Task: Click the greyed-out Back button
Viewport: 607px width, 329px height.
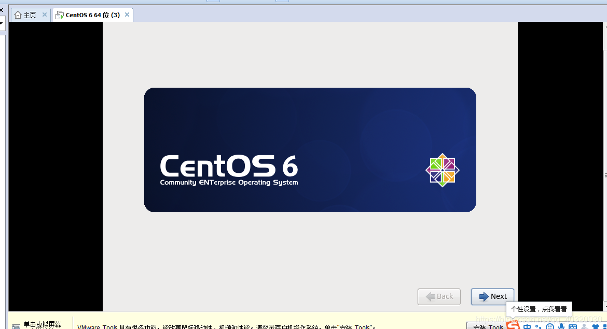Action: tap(439, 296)
